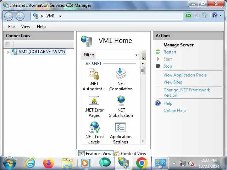
Task: Launch Internet Explorer from the taskbar
Action: [x=30, y=163]
